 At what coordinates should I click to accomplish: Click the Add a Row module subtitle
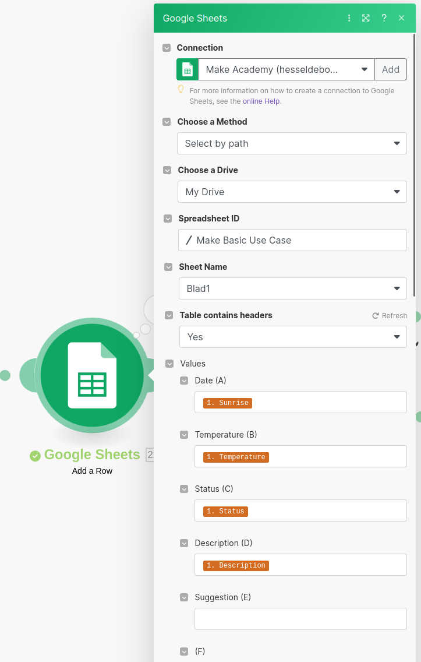click(92, 471)
